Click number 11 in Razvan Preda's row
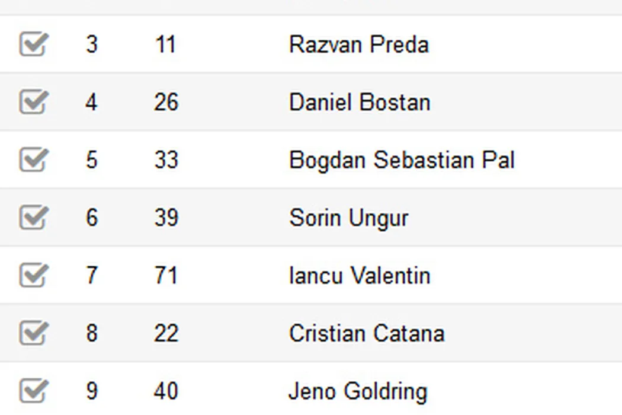Image resolution: width=622 pixels, height=415 pixels. [165, 45]
